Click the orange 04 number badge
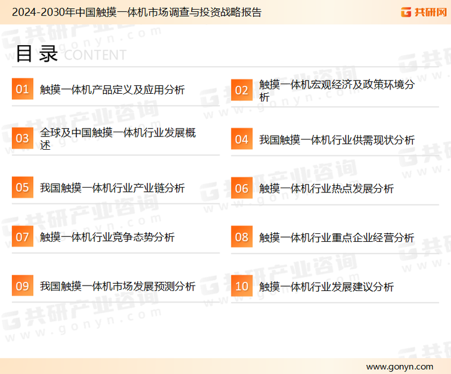 [242, 139]
